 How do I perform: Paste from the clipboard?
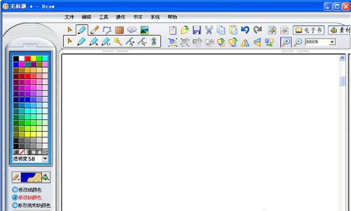coord(233,30)
